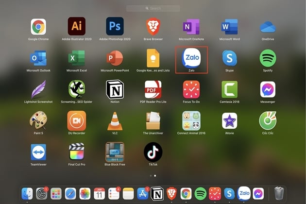Open Calendar in the Dock
This screenshot has width=306, height=204.
point(100,194)
